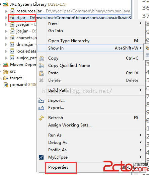The image size is (149, 175).
Task: Select the jsse.jar label
Action: pyautogui.click(x=23, y=24)
